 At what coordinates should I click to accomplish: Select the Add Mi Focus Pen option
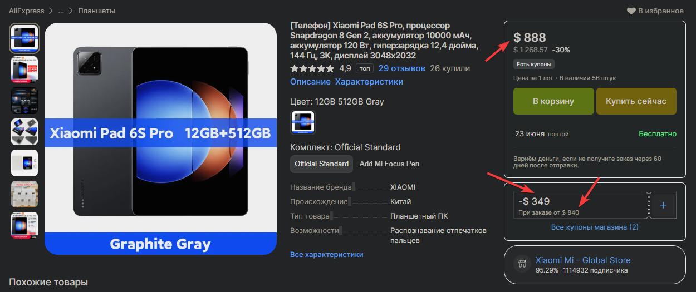389,164
